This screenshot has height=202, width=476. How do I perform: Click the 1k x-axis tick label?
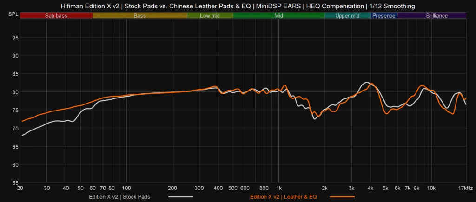(x=279, y=189)
